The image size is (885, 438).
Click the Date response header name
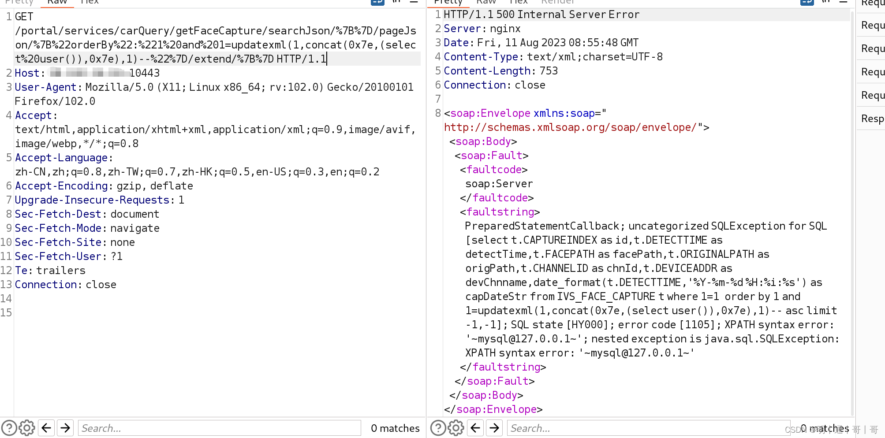click(456, 43)
